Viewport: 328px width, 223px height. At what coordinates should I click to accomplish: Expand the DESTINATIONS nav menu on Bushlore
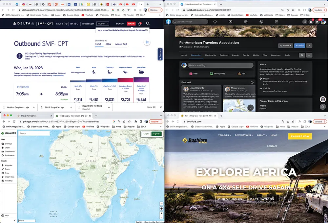[244, 135]
